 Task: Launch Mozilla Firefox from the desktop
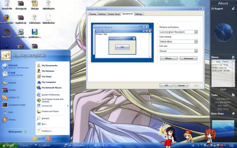[7, 19]
